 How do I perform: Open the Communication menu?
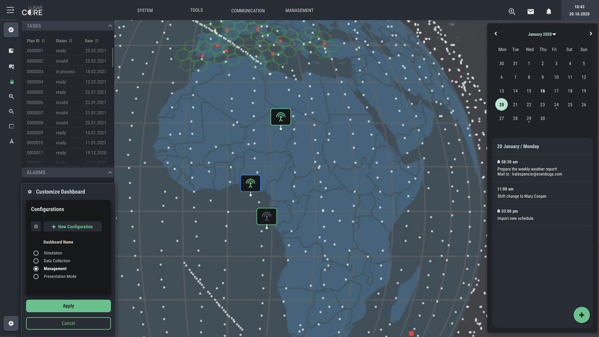coord(248,11)
